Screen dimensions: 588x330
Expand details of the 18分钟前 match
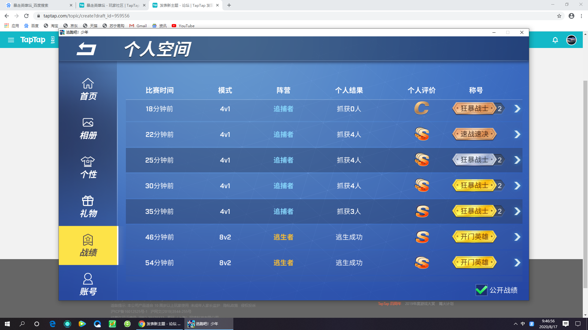517,109
